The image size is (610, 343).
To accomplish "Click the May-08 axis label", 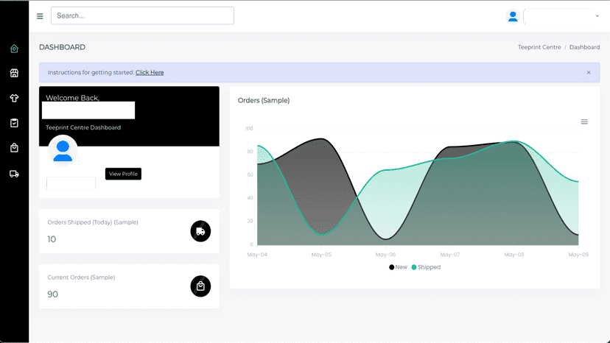I will coord(514,255).
